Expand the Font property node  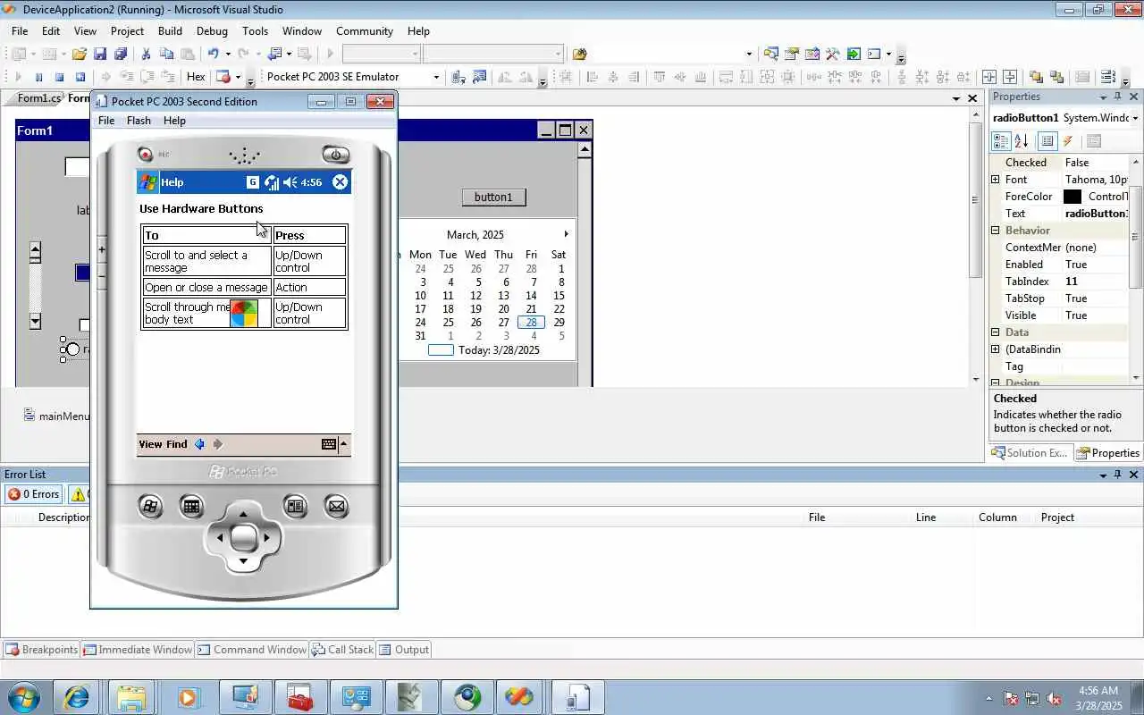(996, 180)
